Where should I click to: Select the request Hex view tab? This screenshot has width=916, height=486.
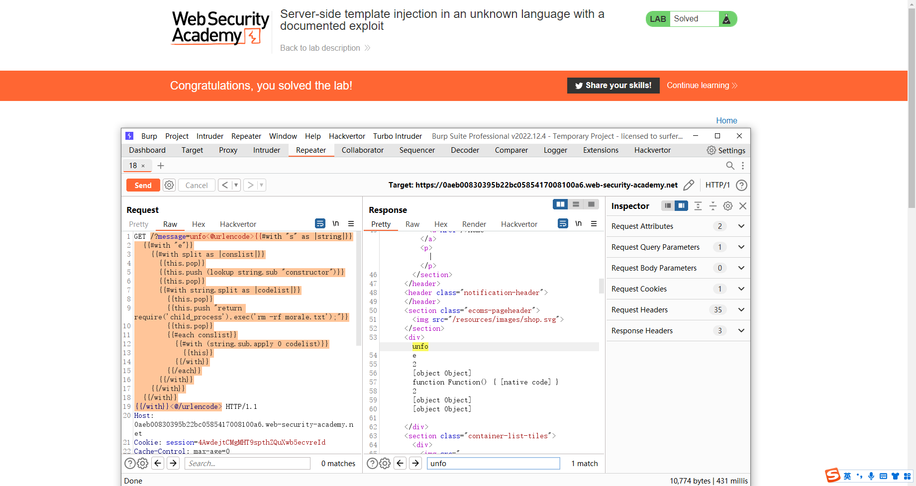coord(199,224)
